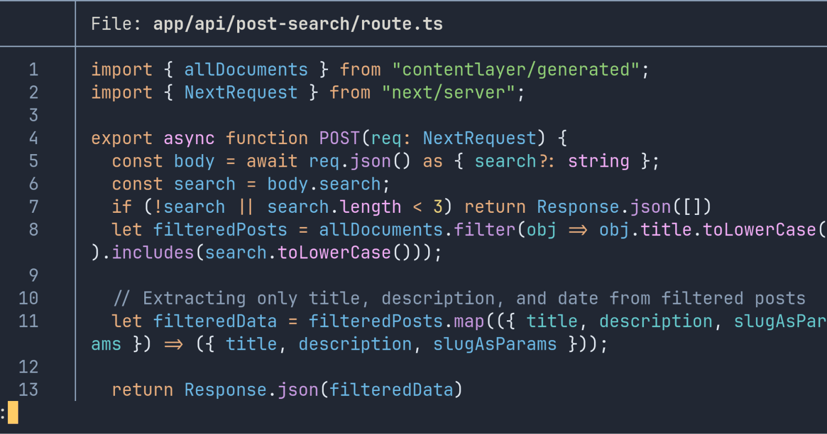Click the "async" keyword
The height and width of the screenshot is (434, 827).
pos(189,138)
